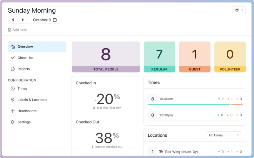Image resolution: width=254 pixels, height=158 pixels.
Task: Open the Reports page
Action: pos(23,69)
